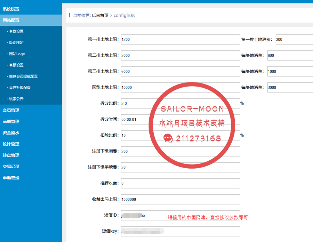Focus the 拆分时间 input field

click(180, 119)
